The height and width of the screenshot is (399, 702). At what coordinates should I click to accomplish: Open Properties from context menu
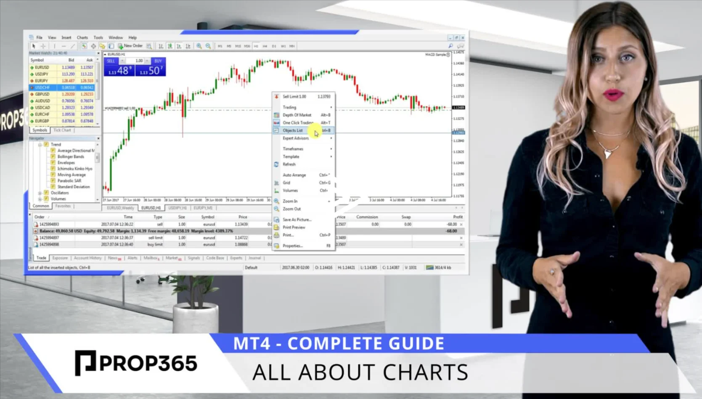[304, 246]
